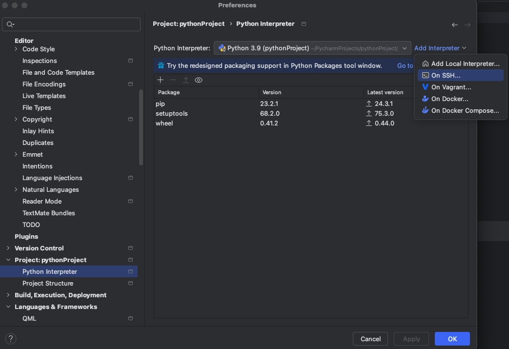The height and width of the screenshot is (349, 509).
Task: Click upgrade arrow icon next to setuptools 75.3.0
Action: point(369,113)
